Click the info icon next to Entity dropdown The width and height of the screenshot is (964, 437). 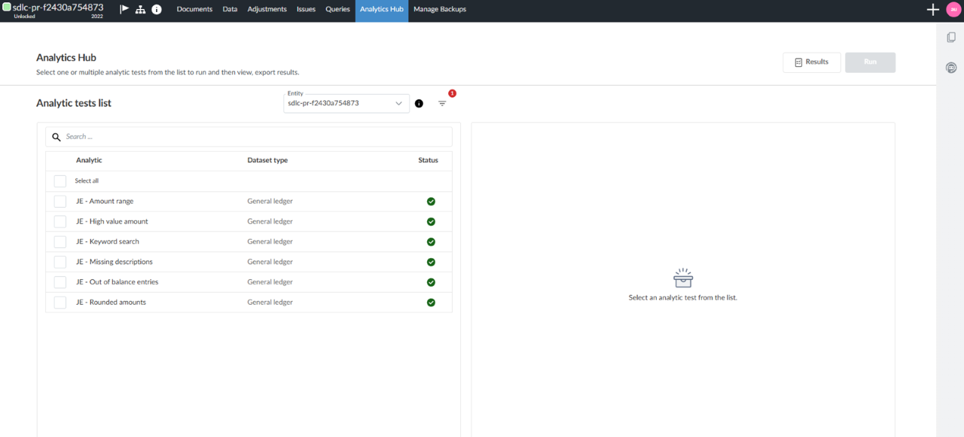pos(419,103)
